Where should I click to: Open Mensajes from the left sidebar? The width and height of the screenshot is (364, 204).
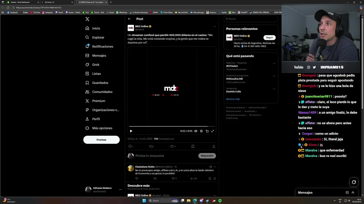(96, 56)
